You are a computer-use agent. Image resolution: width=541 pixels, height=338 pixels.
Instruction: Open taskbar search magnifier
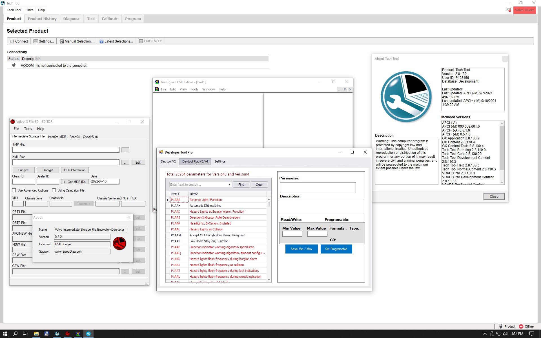15,334
